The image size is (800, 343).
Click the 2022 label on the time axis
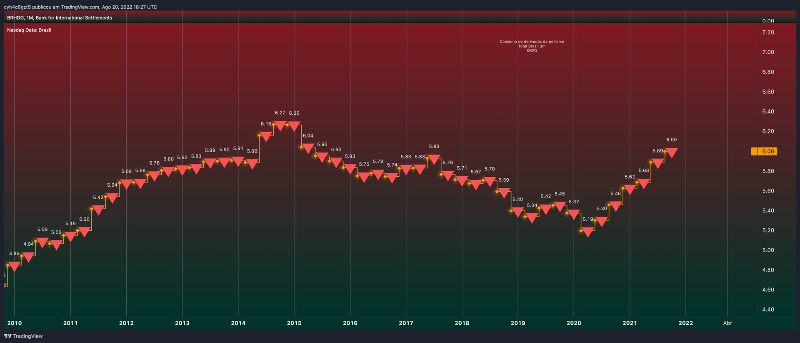(686, 323)
